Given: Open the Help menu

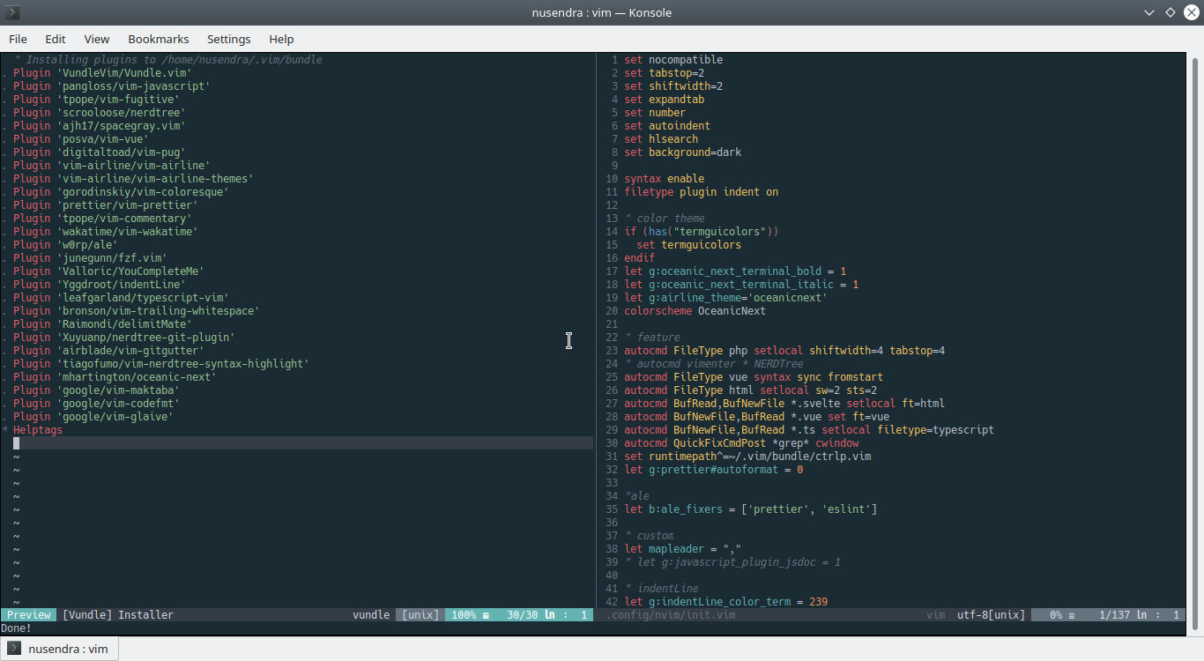Looking at the screenshot, I should tap(281, 39).
